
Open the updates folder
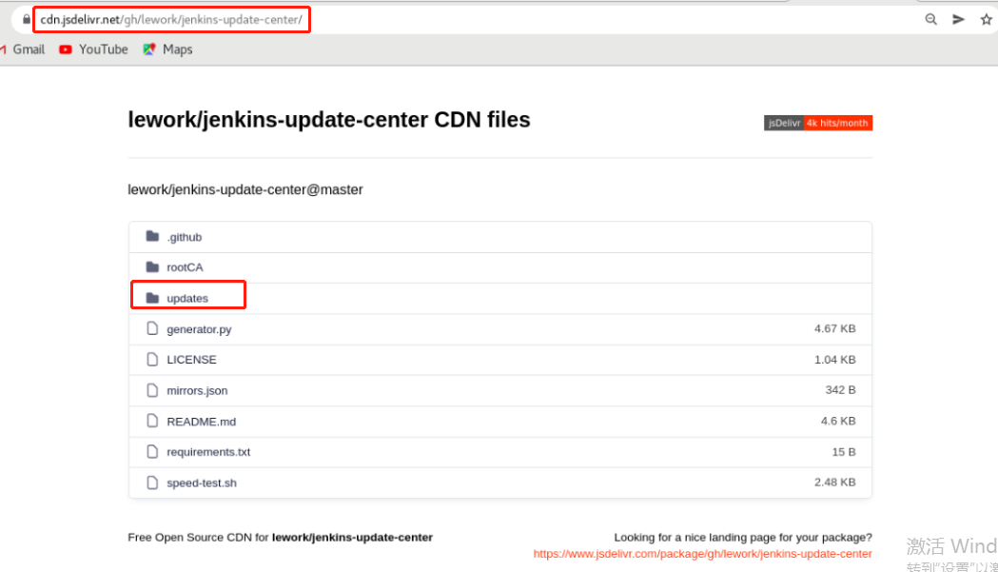pyautogui.click(x=187, y=298)
